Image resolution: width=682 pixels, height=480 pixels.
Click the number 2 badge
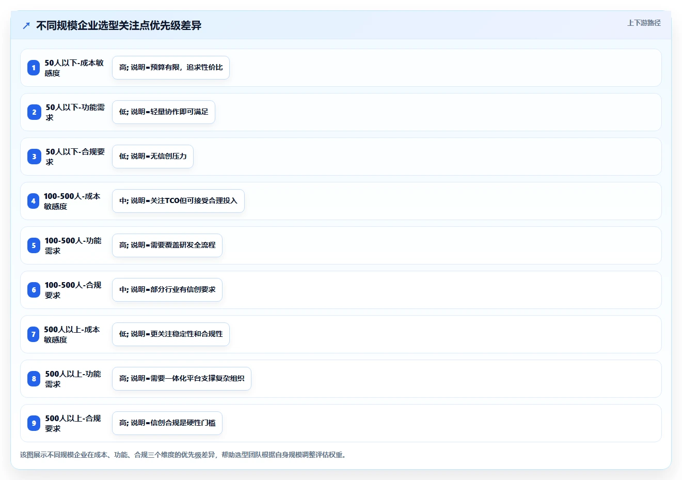point(34,112)
